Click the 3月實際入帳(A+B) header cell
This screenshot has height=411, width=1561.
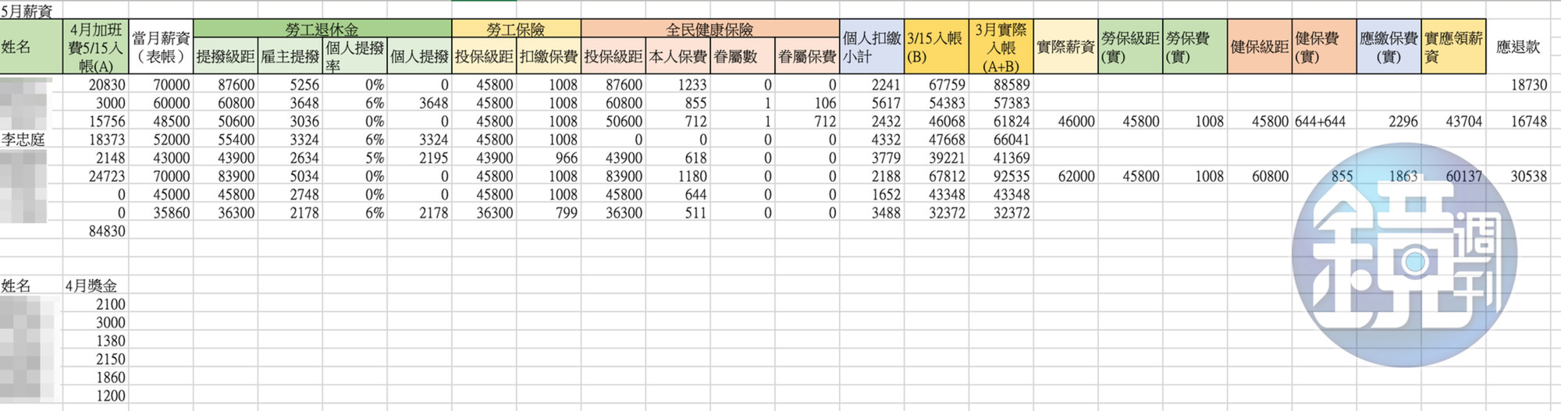click(x=1001, y=47)
